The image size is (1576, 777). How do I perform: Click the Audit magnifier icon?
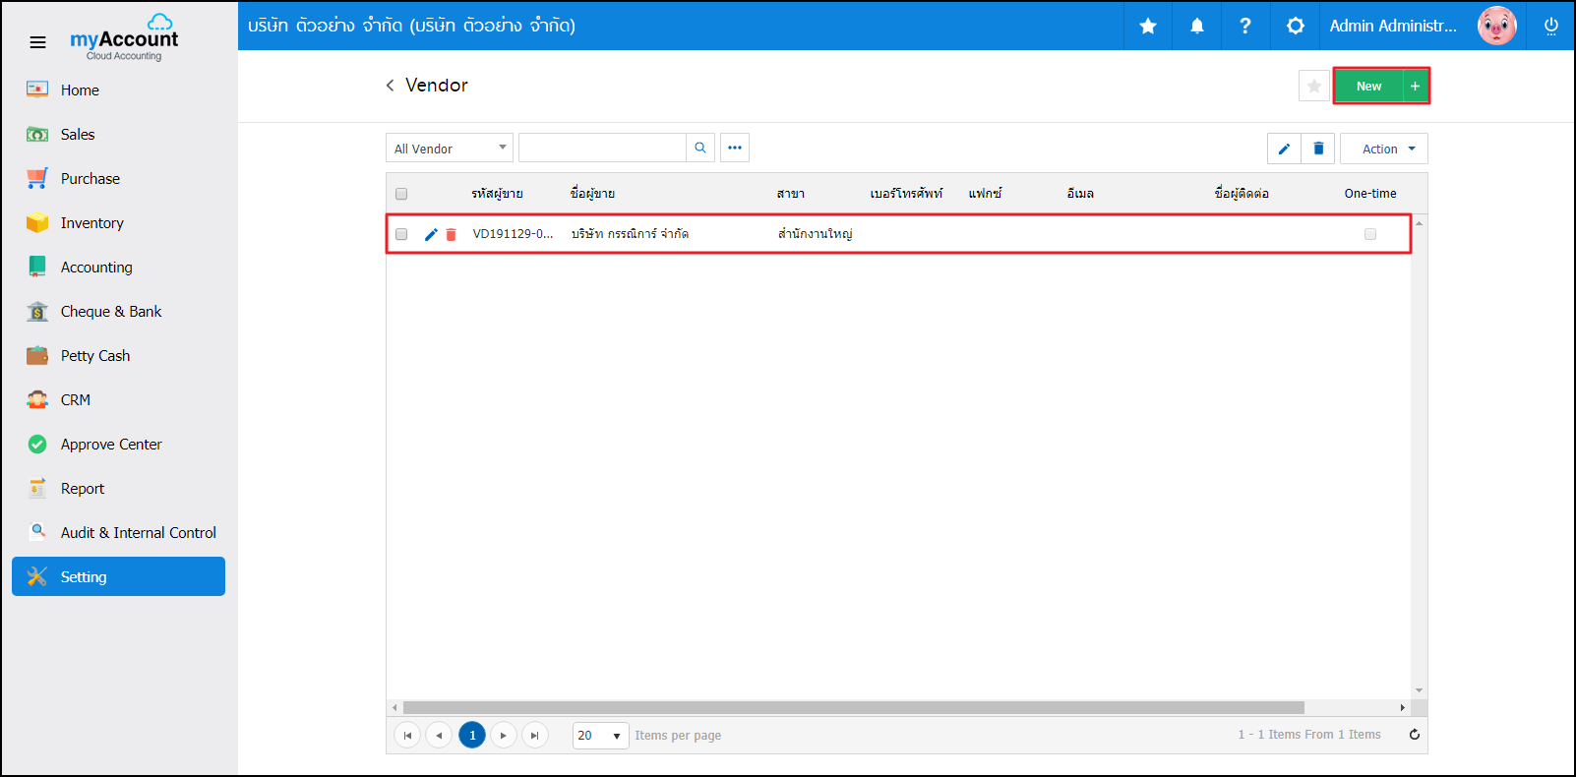(37, 531)
